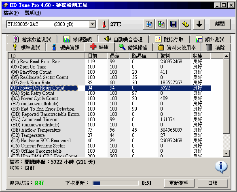The image size is (237, 192).
Task: Click the save floppy disk icon
Action: click(174, 24)
